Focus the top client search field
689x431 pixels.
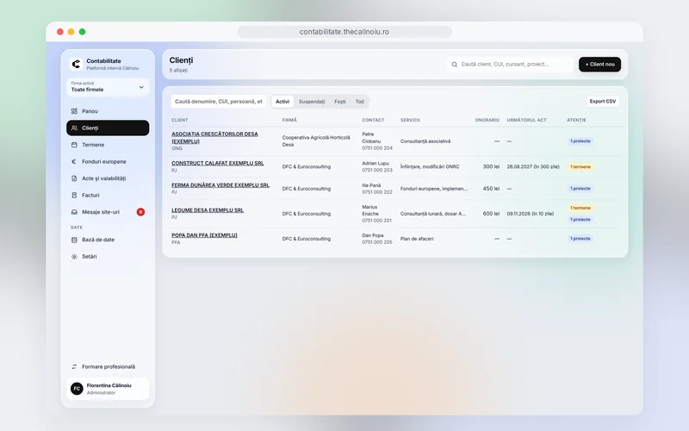510,64
